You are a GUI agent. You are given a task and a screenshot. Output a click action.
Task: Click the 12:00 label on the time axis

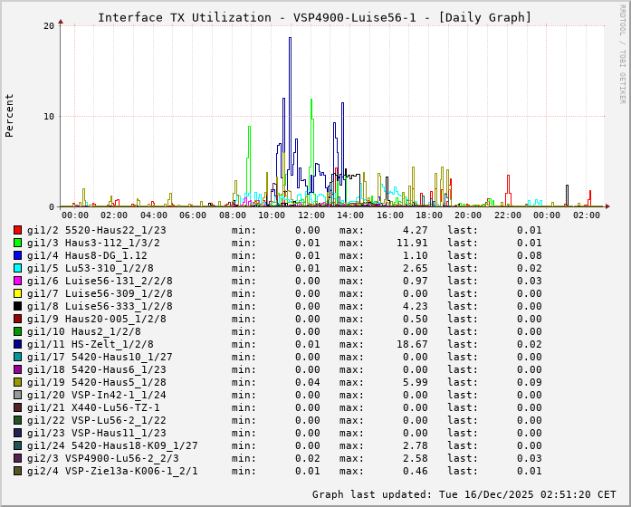(311, 215)
